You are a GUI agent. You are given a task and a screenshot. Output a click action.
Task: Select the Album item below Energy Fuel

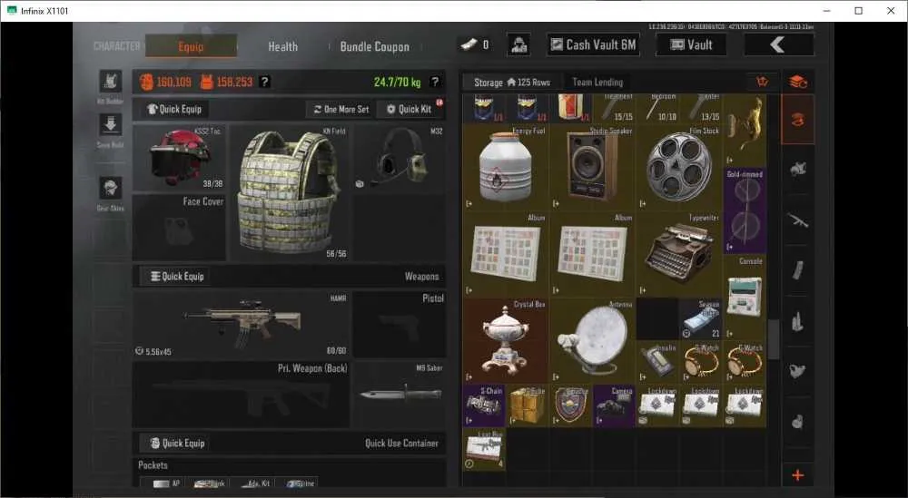(505, 254)
